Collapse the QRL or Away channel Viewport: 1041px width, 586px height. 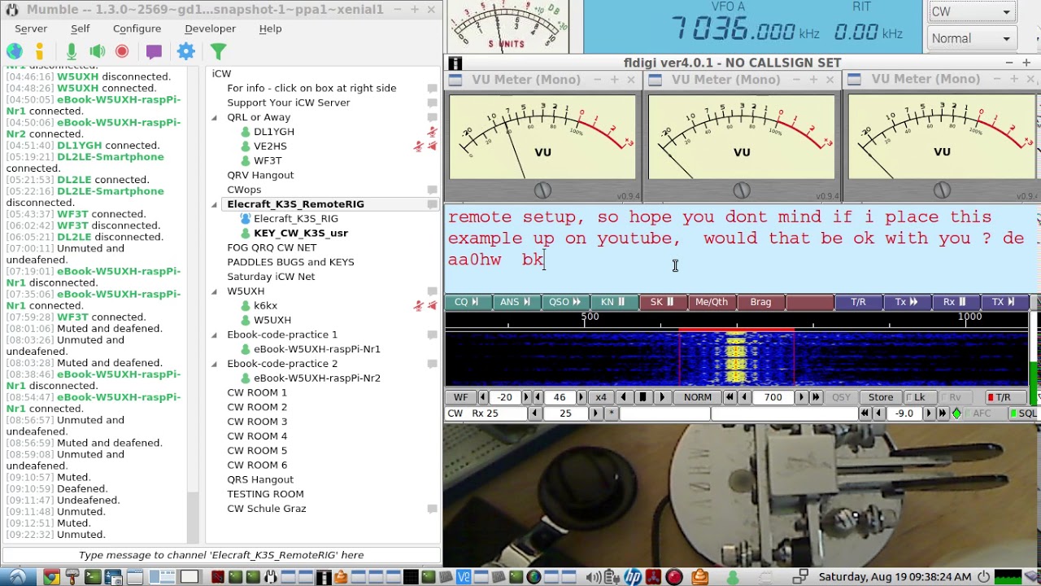[x=215, y=117]
